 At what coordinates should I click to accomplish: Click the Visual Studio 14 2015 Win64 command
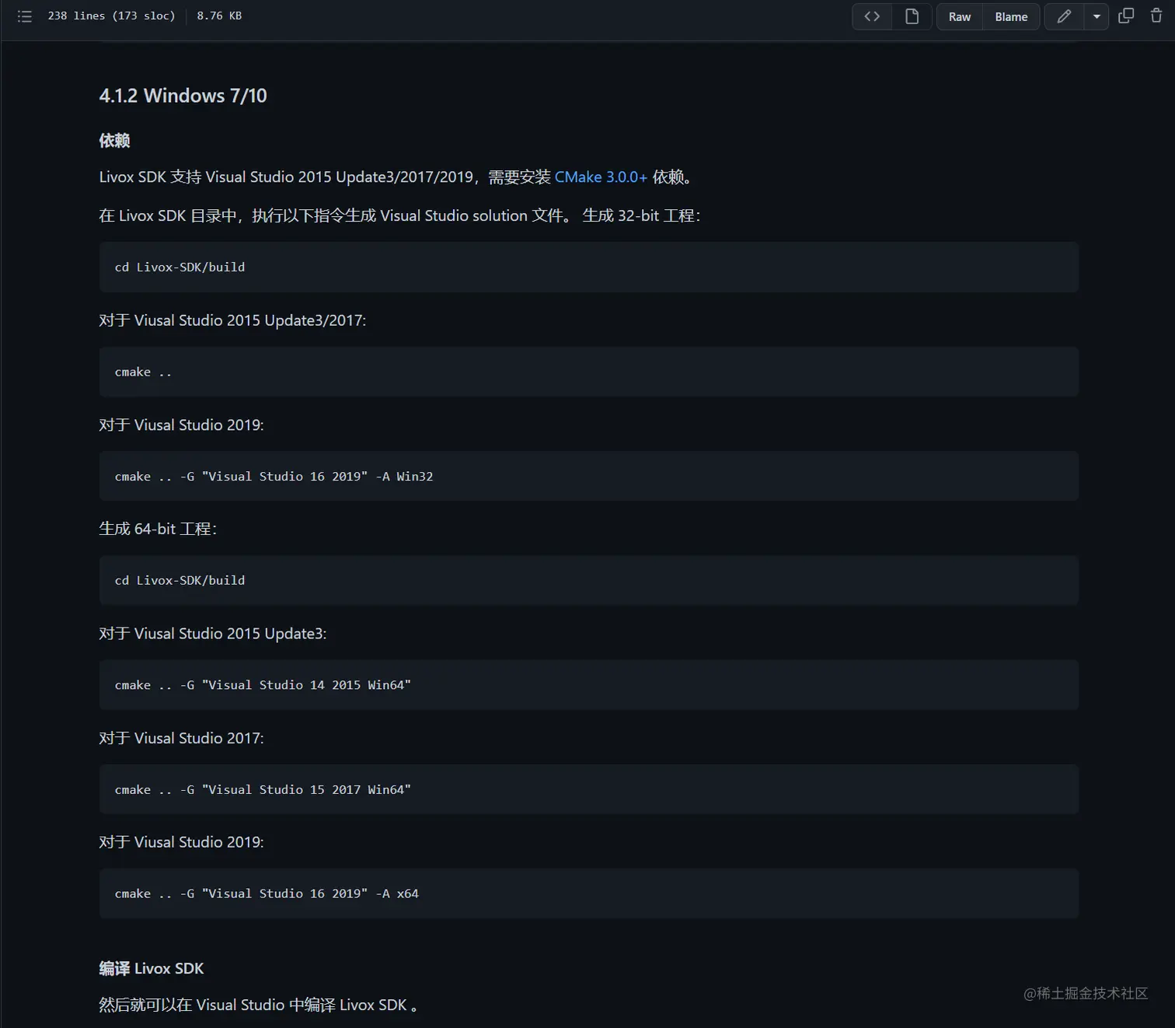[263, 685]
